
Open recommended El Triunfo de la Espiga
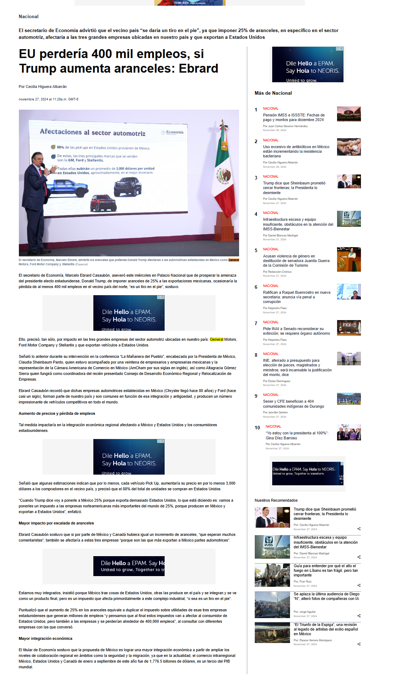pyautogui.click(x=326, y=629)
